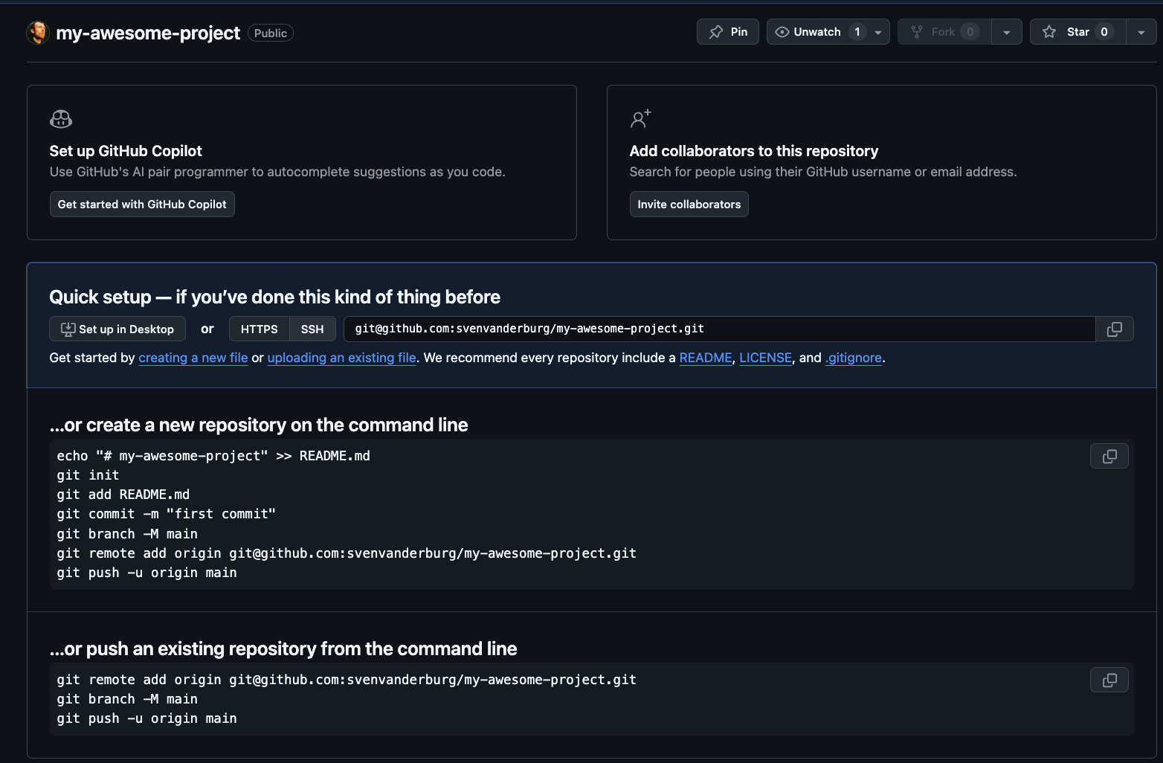Click Add collaborators to this repository heading
The image size is (1163, 763).
(754, 151)
